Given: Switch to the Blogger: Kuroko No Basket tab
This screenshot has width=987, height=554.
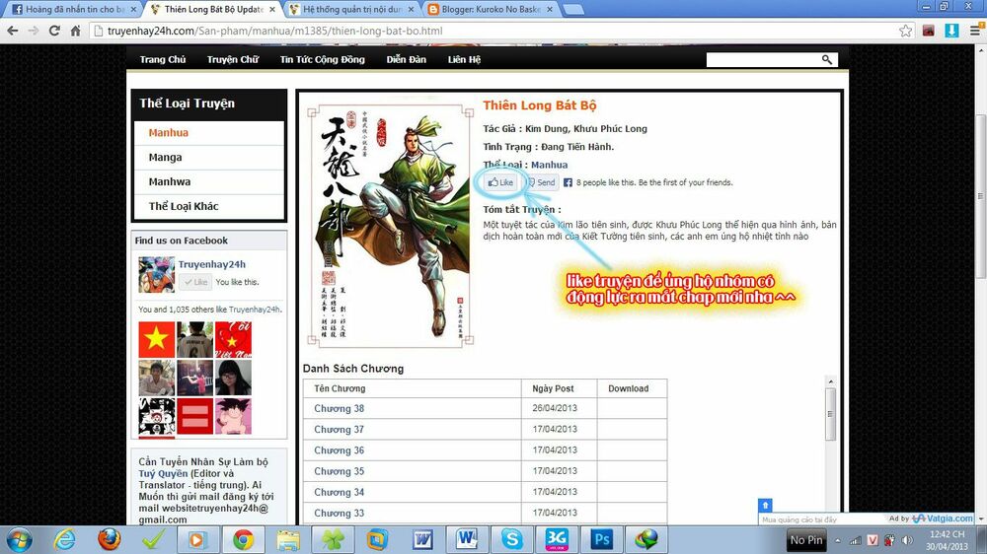Looking at the screenshot, I should coord(491,9).
